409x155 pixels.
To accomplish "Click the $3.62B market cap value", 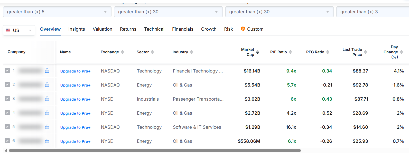I will point(252,99).
